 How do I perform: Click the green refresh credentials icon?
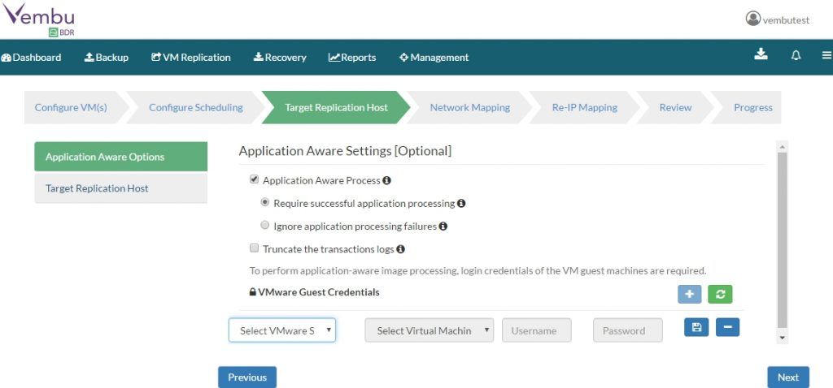point(720,294)
